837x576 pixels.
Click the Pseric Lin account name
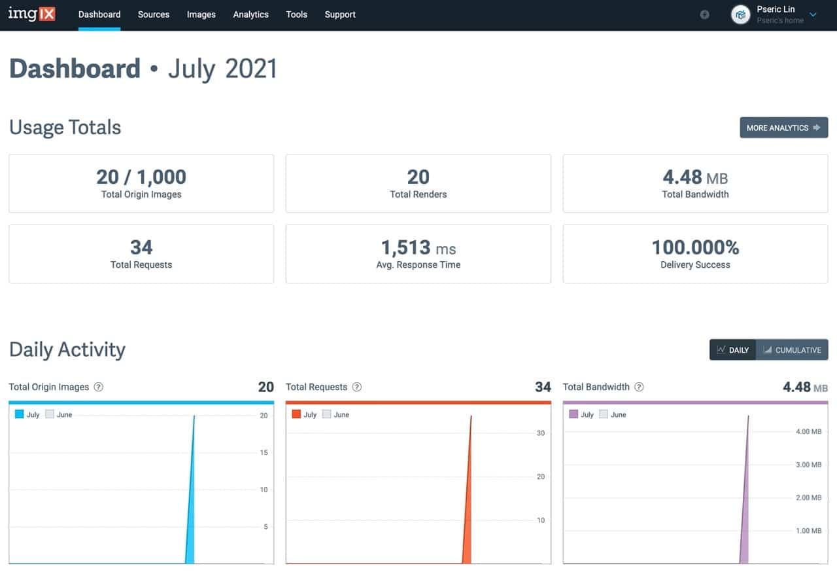pyautogui.click(x=776, y=9)
